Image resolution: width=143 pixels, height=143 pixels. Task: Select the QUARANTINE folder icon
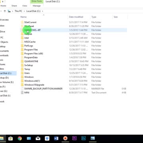pos(22,61)
